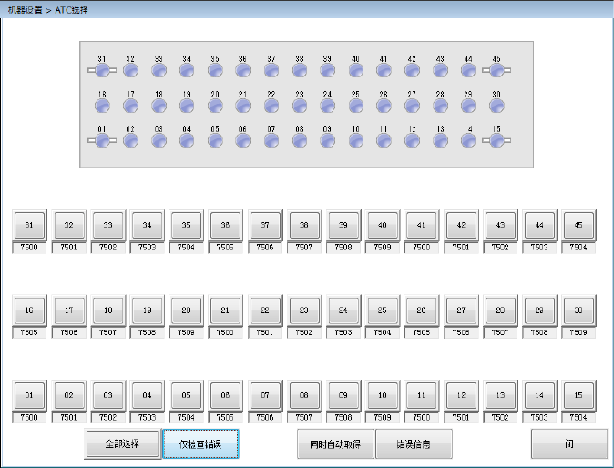Toggle ATC slot button 43
This screenshot has width=614, height=468.
(500, 225)
